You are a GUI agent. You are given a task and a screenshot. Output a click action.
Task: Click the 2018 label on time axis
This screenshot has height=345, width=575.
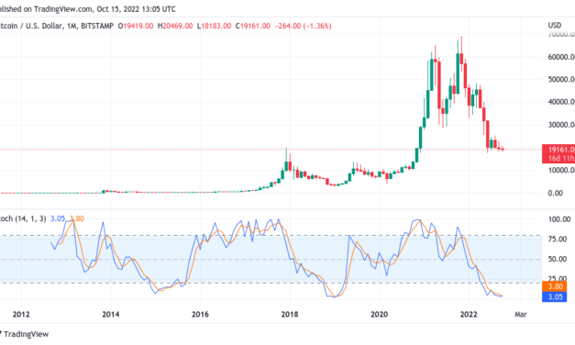tap(290, 315)
